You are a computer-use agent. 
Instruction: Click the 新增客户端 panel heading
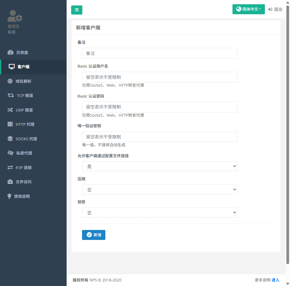point(88,28)
